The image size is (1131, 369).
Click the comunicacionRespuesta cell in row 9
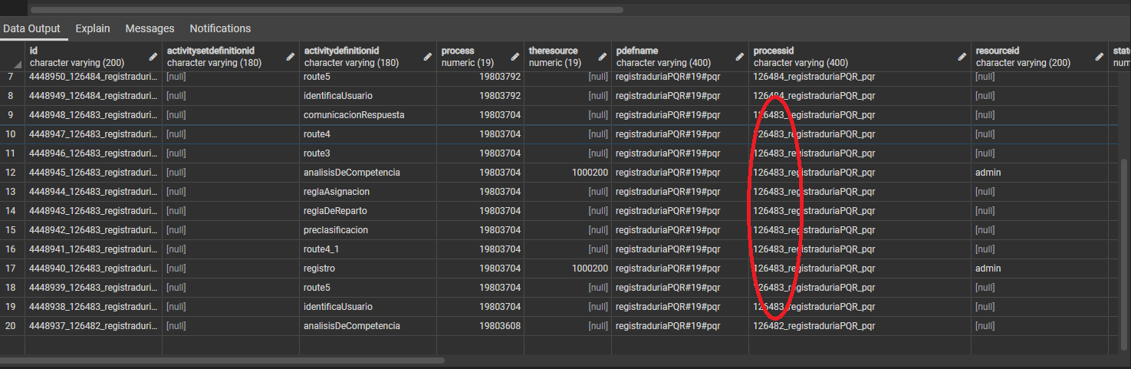[x=353, y=115]
